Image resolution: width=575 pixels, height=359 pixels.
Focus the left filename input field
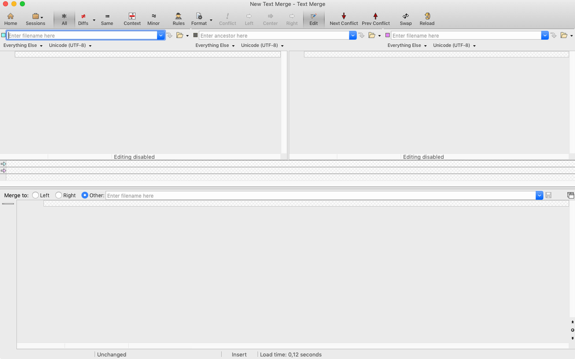(82, 35)
